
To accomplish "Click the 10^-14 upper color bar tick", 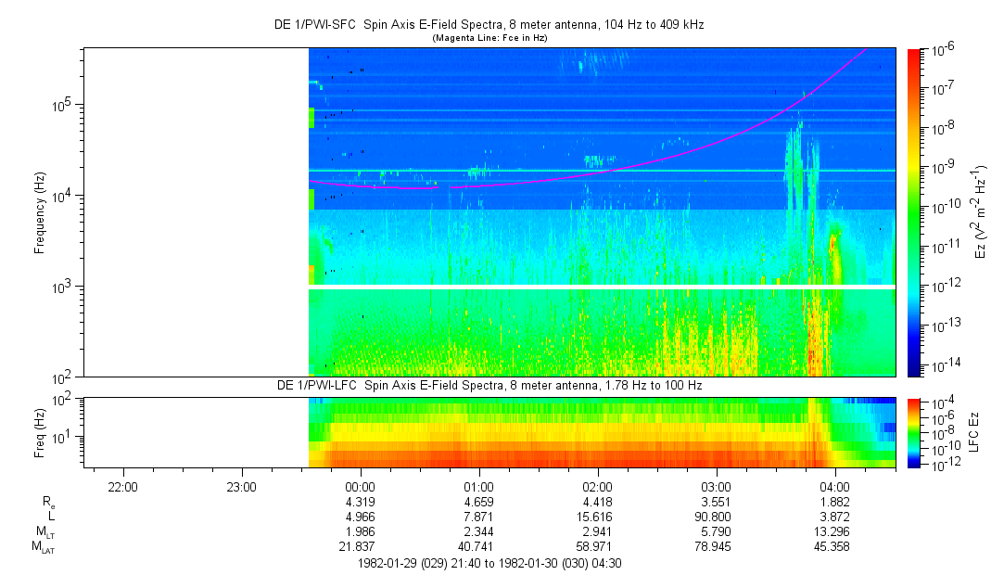I will [x=944, y=365].
